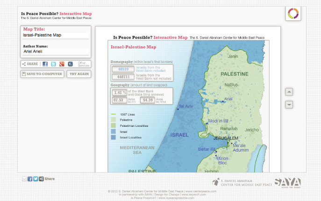Click the scroll up arrow button
Image resolution: width=321 pixels, height=201 pixels.
(289, 92)
